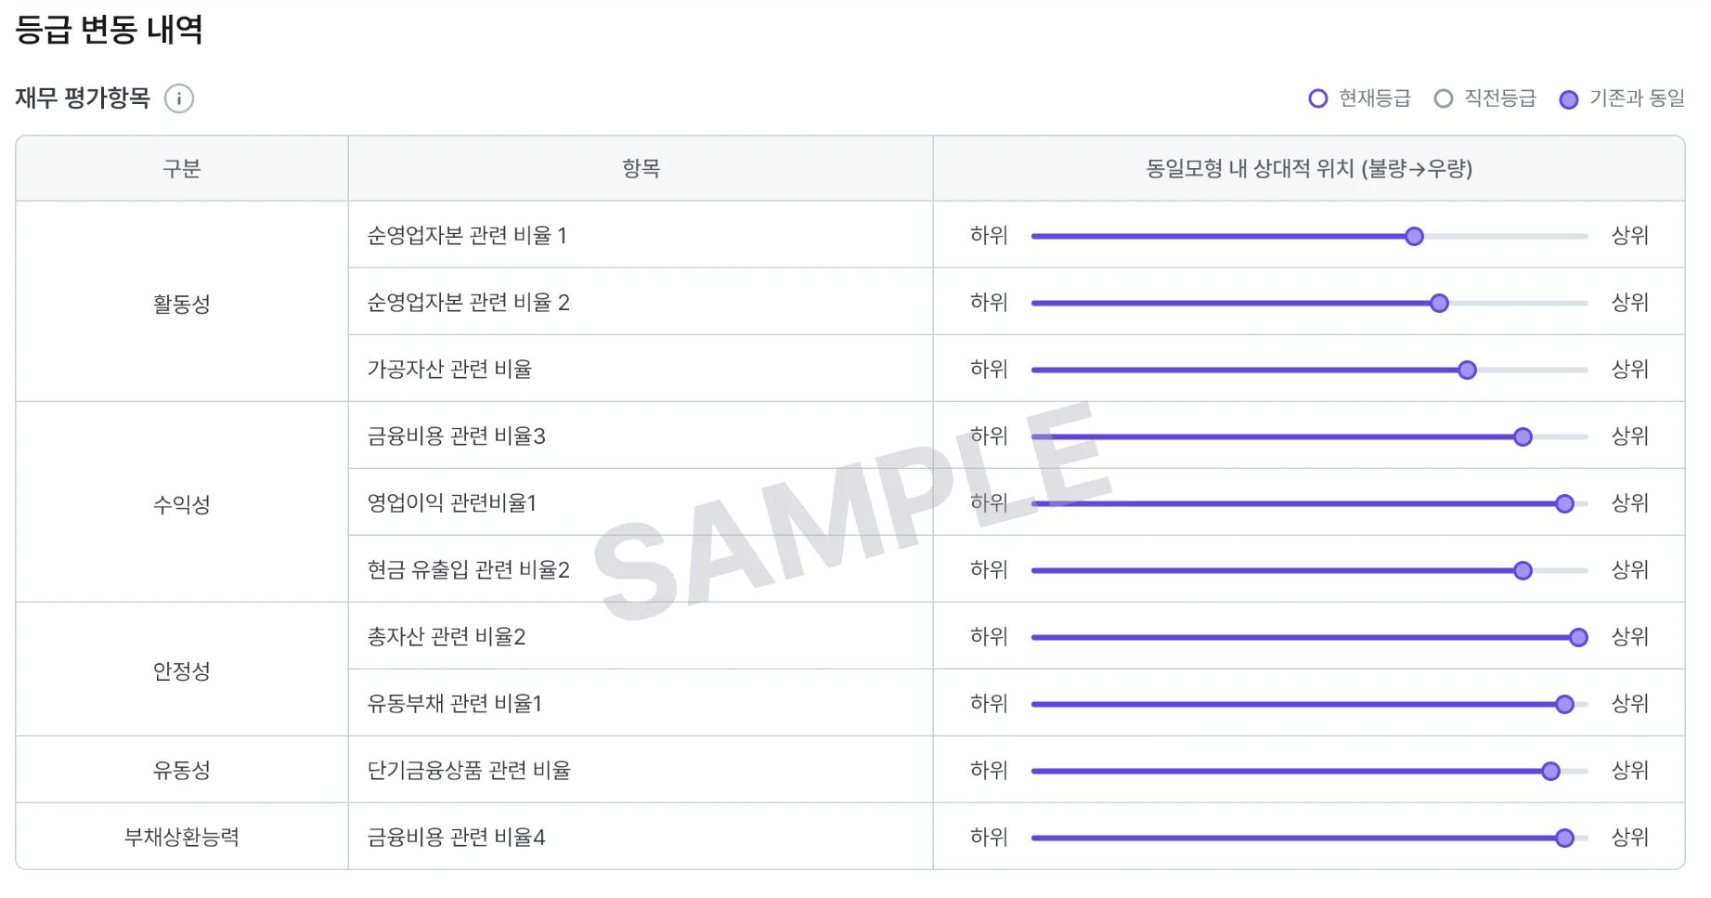Open the 재무 평가항목 info tooltip icon
This screenshot has width=1711, height=898.
[x=180, y=98]
